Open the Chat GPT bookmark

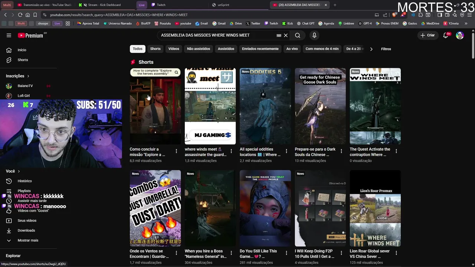coord(306,23)
